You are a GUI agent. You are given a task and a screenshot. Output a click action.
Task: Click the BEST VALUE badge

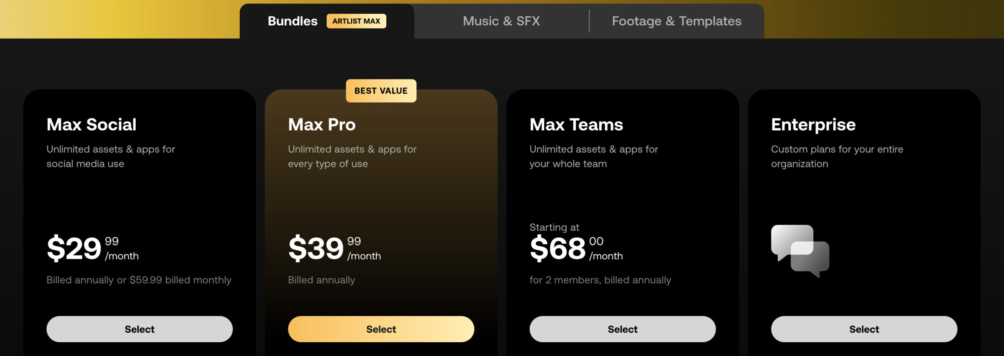tap(381, 91)
